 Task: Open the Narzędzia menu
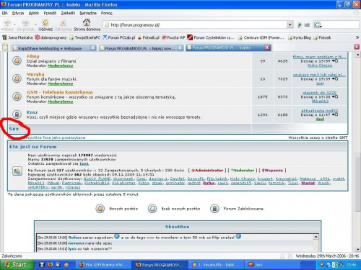pos(88,13)
